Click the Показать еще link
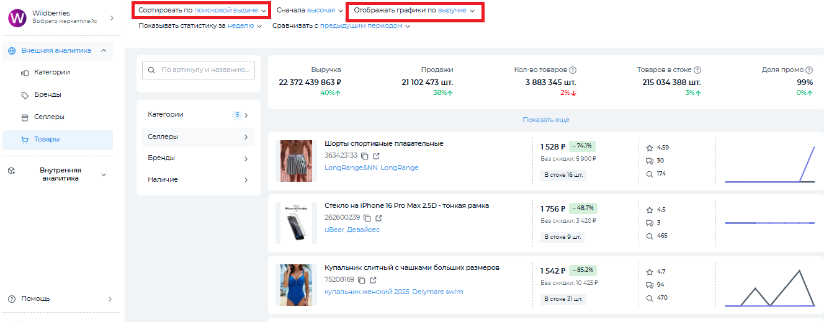This screenshot has width=824, height=322. click(x=545, y=120)
